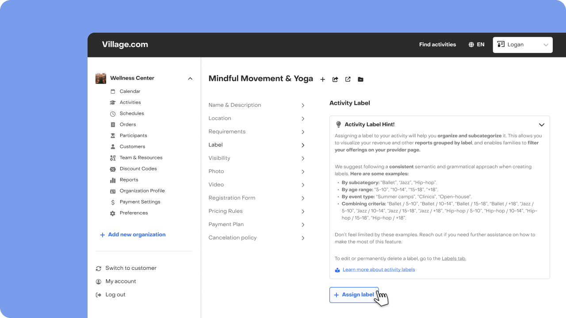This screenshot has width=566, height=318.
Task: Expand the Visibility section chevron
Action: pos(303,158)
